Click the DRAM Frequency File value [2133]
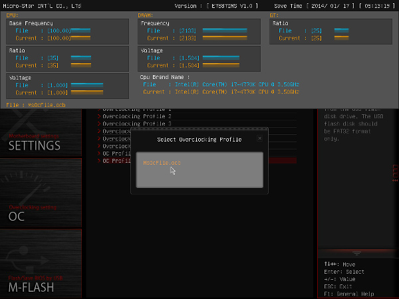Image resolution: width=399 pixels, height=299 pixels. click(188, 31)
